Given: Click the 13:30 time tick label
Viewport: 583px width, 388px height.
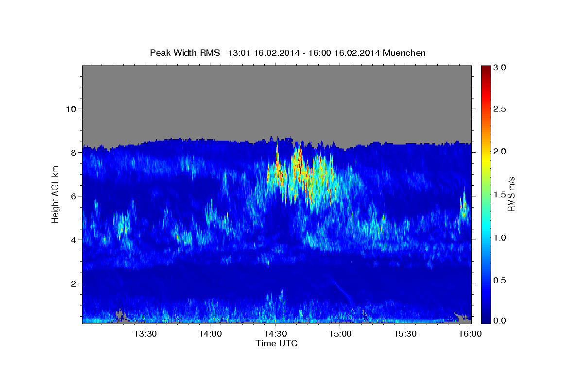Looking at the screenshot, I should [145, 334].
